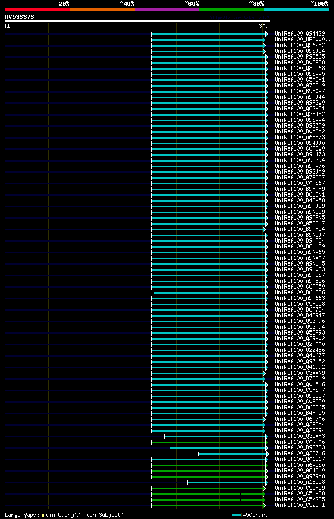Select hit label UniRef100_Q2PER4

point(300,431)
